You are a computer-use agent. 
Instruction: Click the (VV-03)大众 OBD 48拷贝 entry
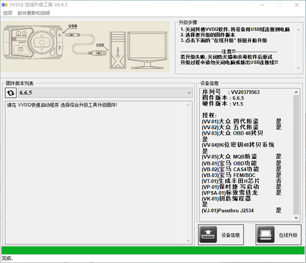[232, 133]
